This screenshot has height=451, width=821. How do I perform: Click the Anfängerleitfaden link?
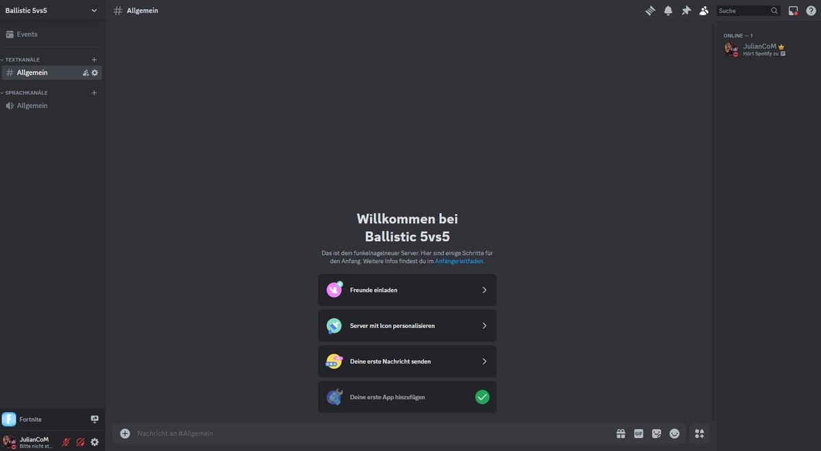point(459,261)
